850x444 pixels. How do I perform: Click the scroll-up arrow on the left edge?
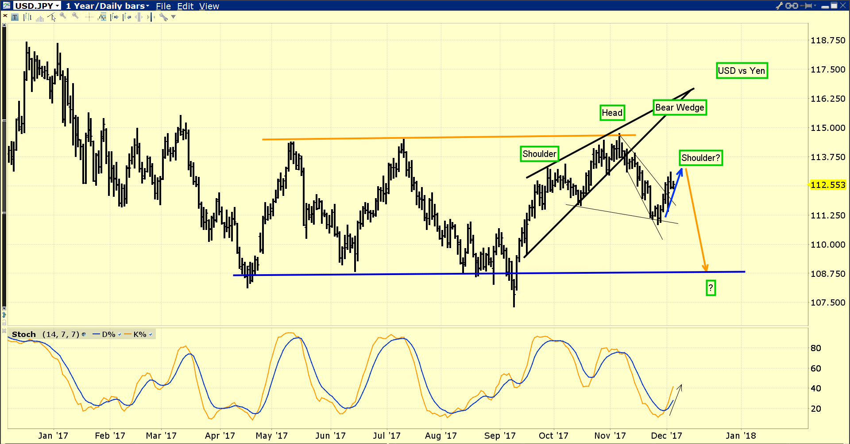click(4, 25)
